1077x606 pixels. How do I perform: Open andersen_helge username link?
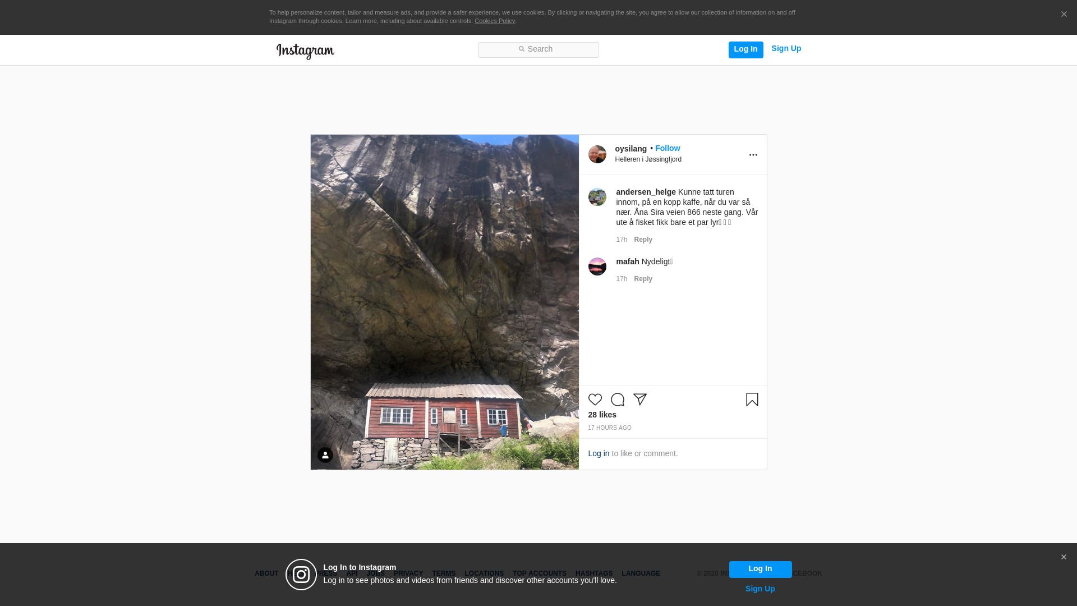(x=646, y=192)
